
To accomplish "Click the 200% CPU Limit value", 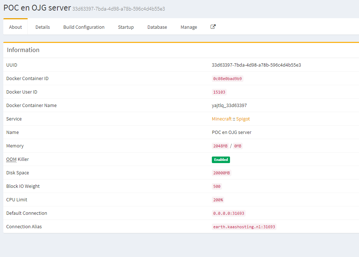I will tap(218, 200).
